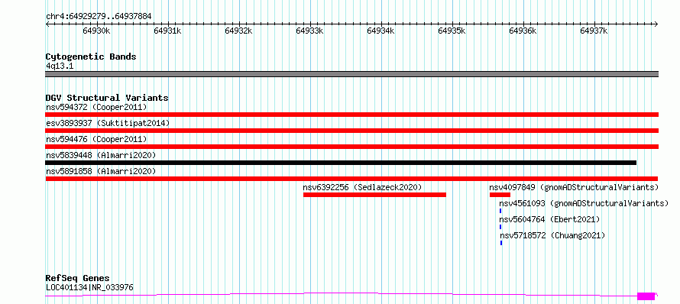Select the nsv6392256 (Sedlazeck2020) variant bar
The width and height of the screenshot is (680, 304).
pos(374,195)
